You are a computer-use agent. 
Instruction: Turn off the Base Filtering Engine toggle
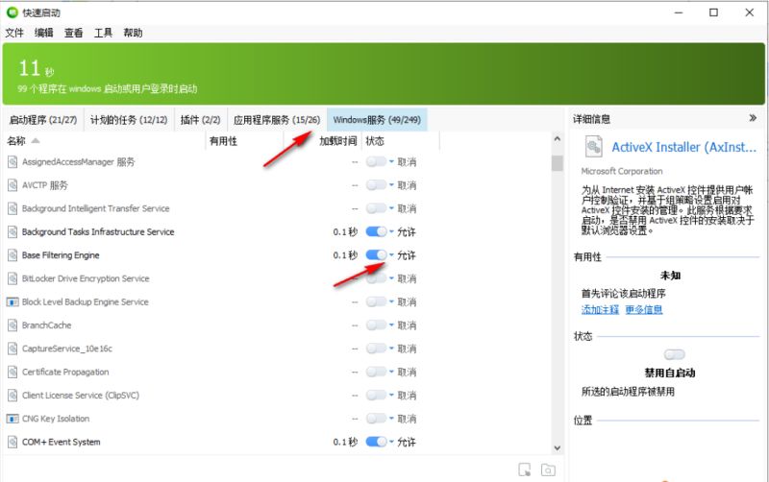[x=376, y=255]
